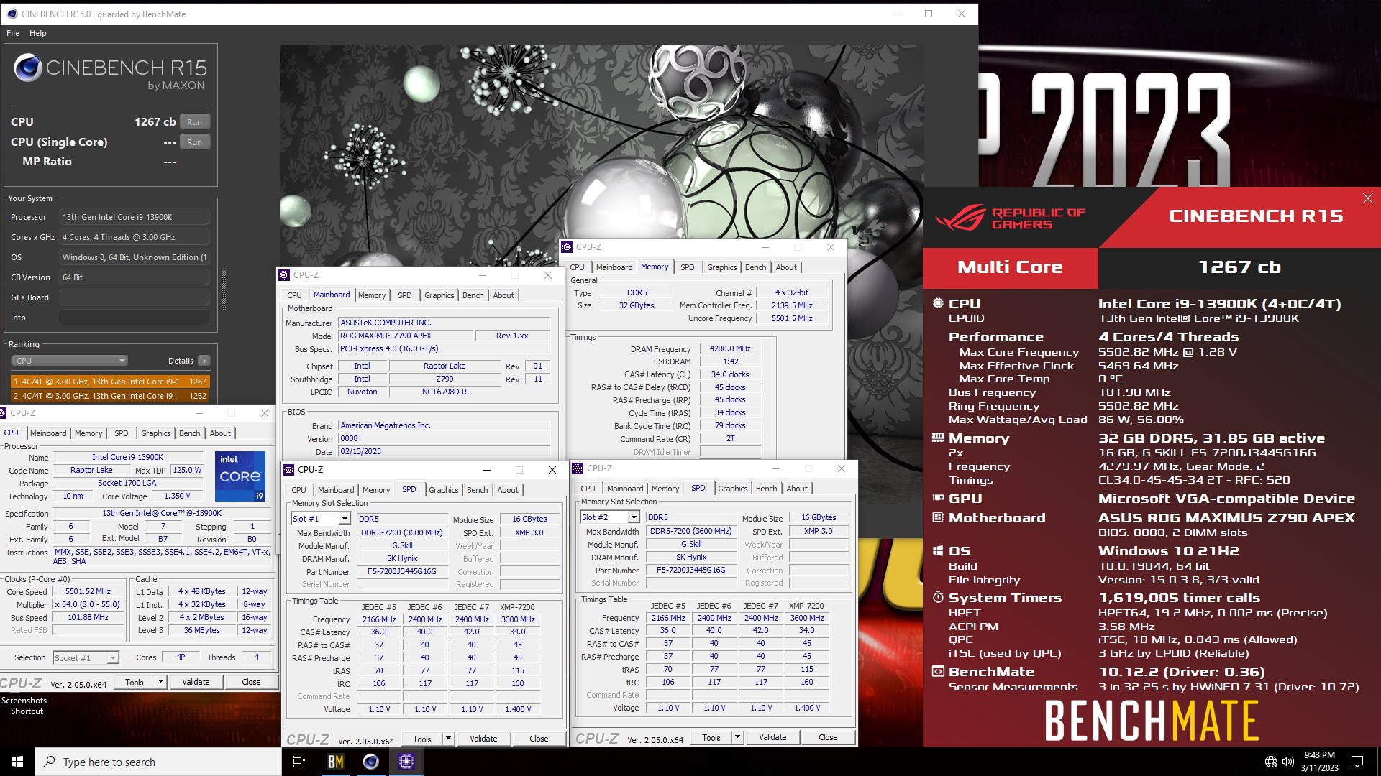This screenshot has height=776, width=1381.
Task: Switch to Mainboard tab in CPU-Z CPU window
Action: pyautogui.click(x=48, y=433)
